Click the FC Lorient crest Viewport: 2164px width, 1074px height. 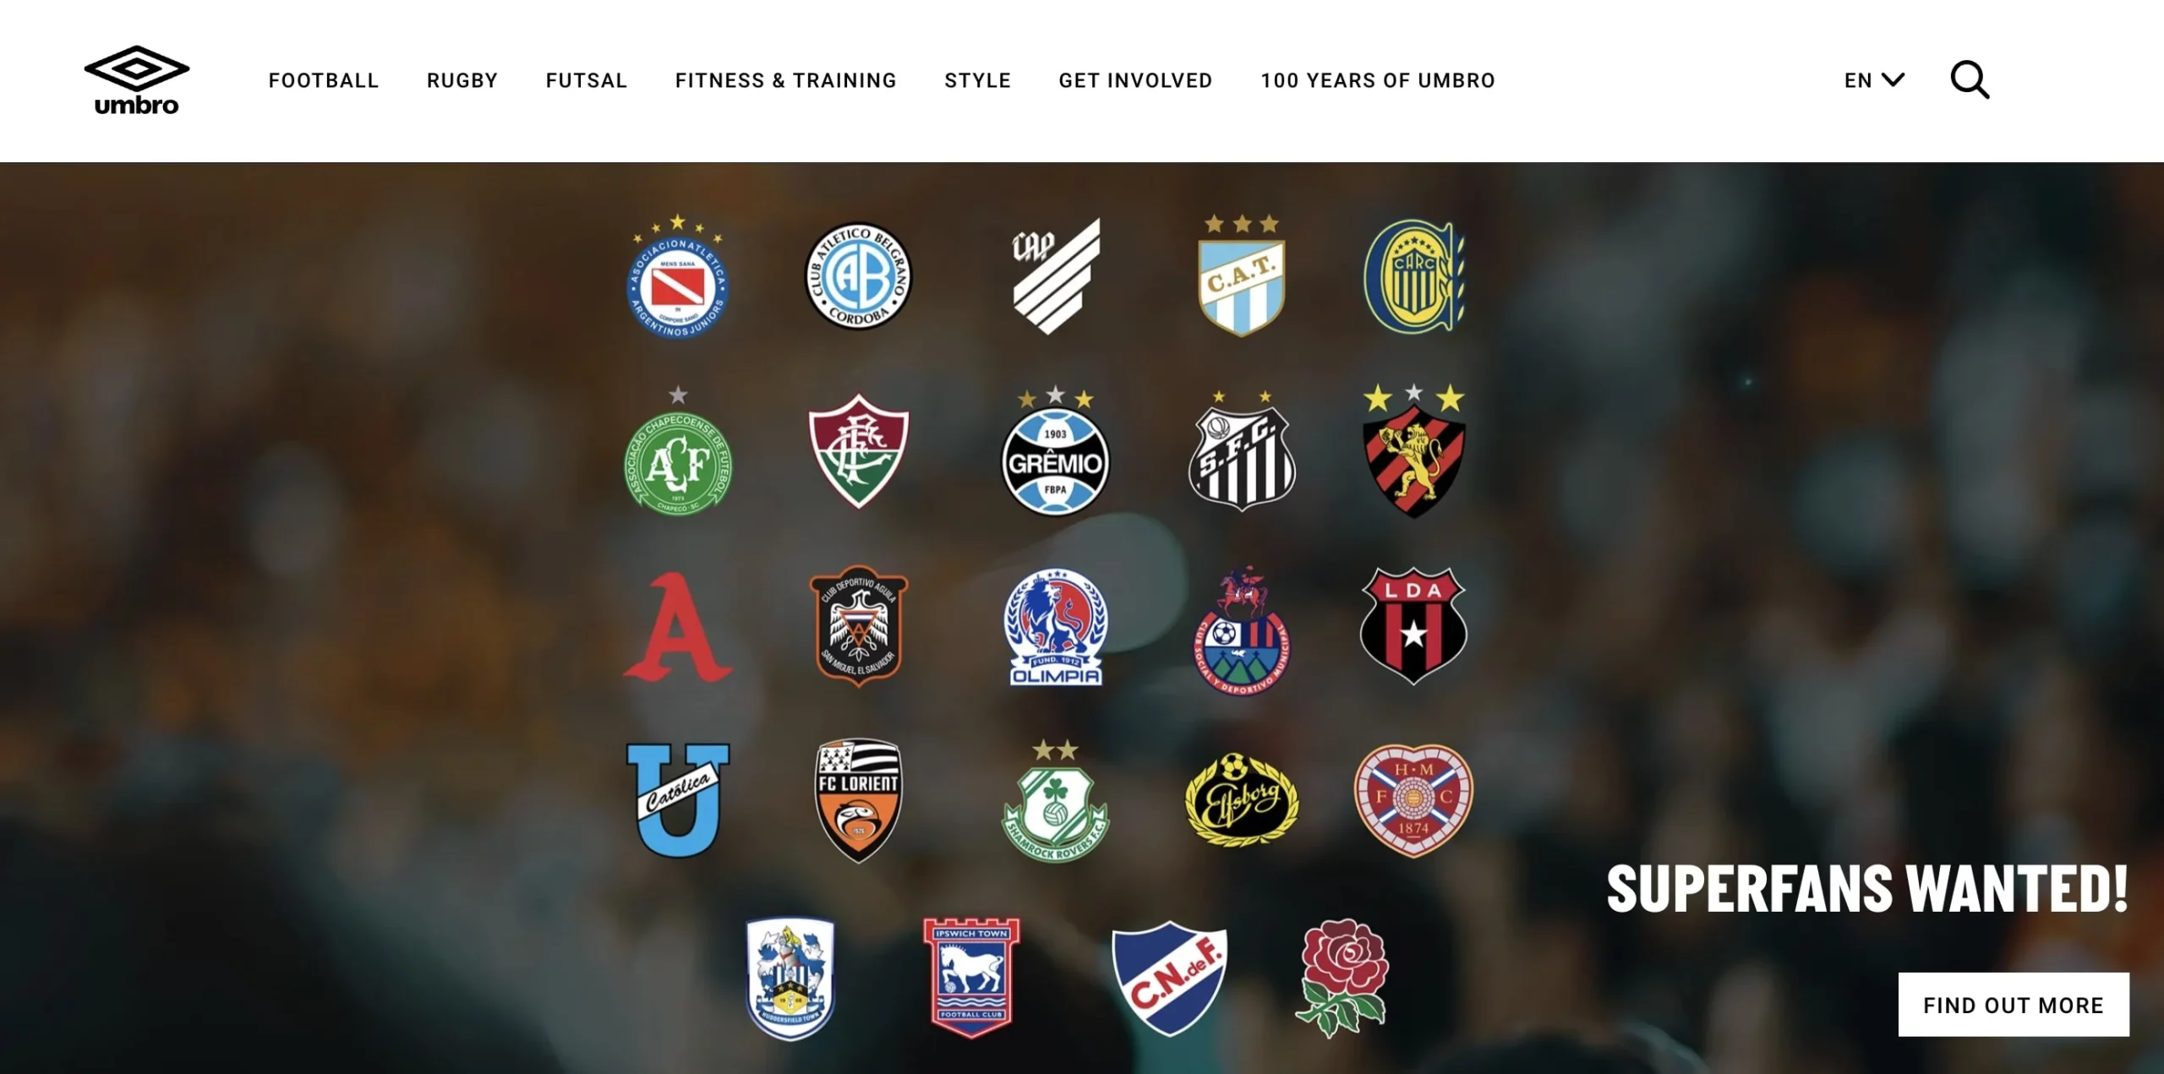858,800
